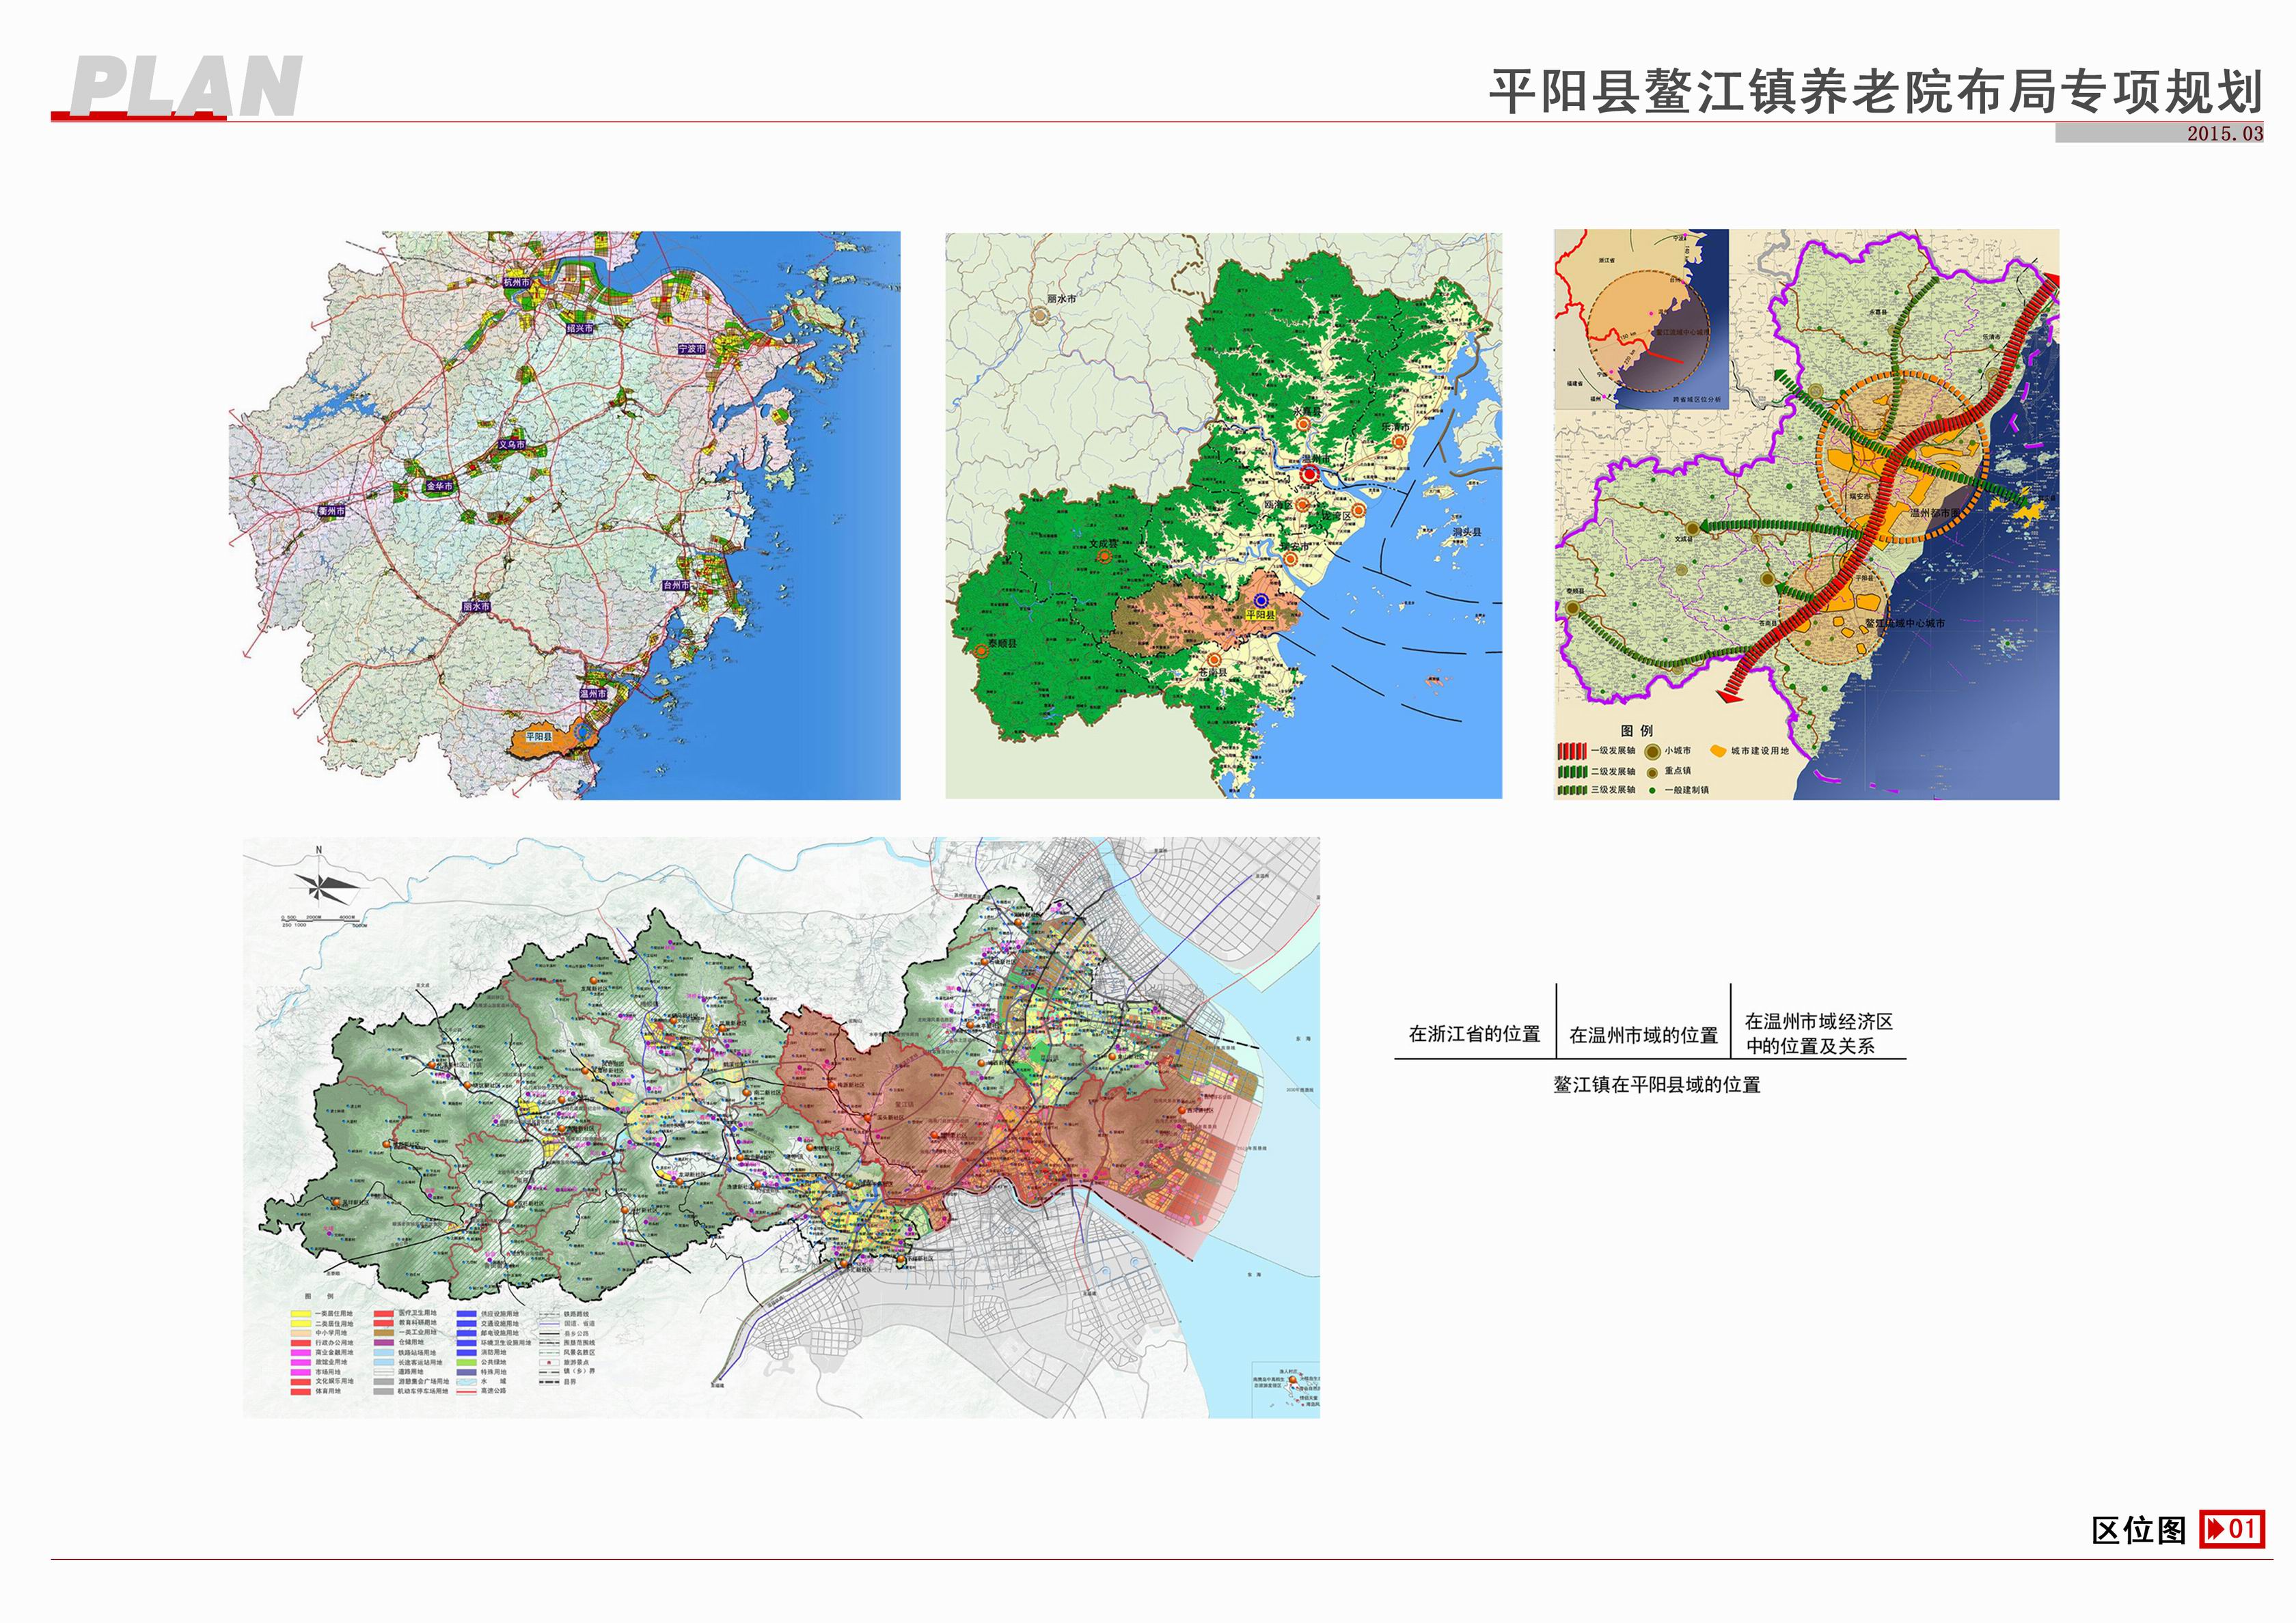Select 台州市 label on province map

click(x=676, y=585)
